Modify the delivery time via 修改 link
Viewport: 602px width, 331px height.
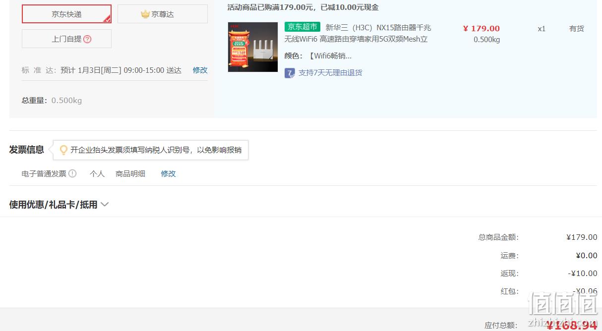point(200,70)
